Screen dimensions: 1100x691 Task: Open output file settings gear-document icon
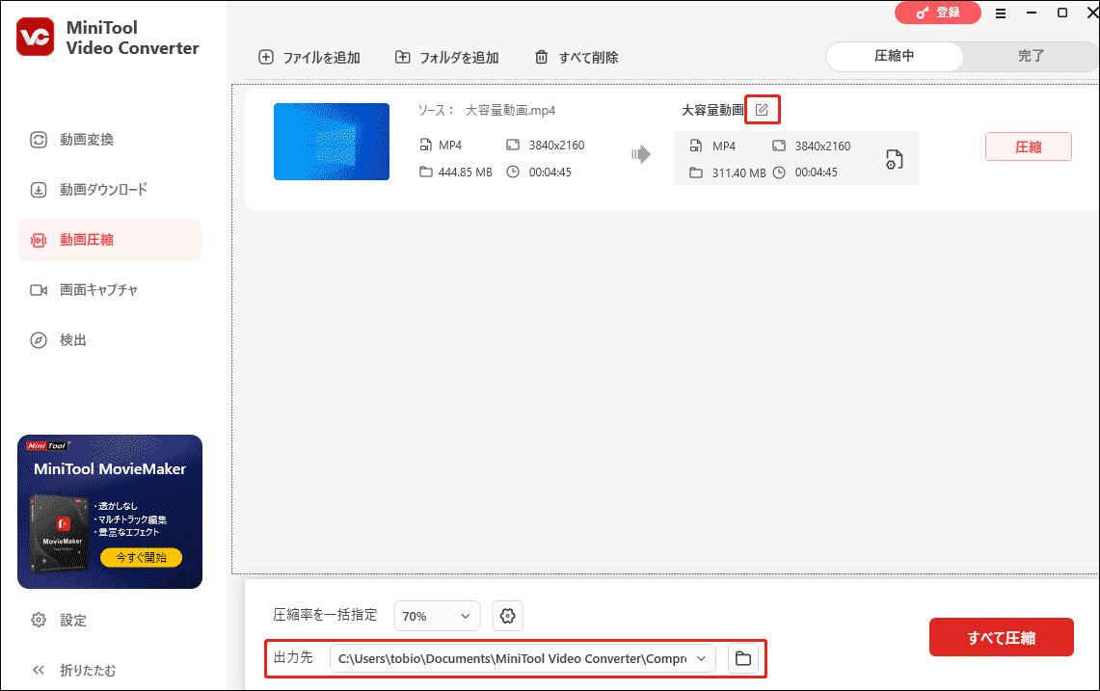click(894, 159)
